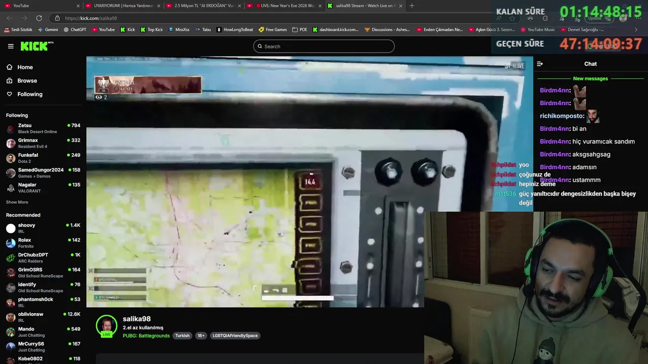Open the ChatGPT bookmark

(x=75, y=30)
